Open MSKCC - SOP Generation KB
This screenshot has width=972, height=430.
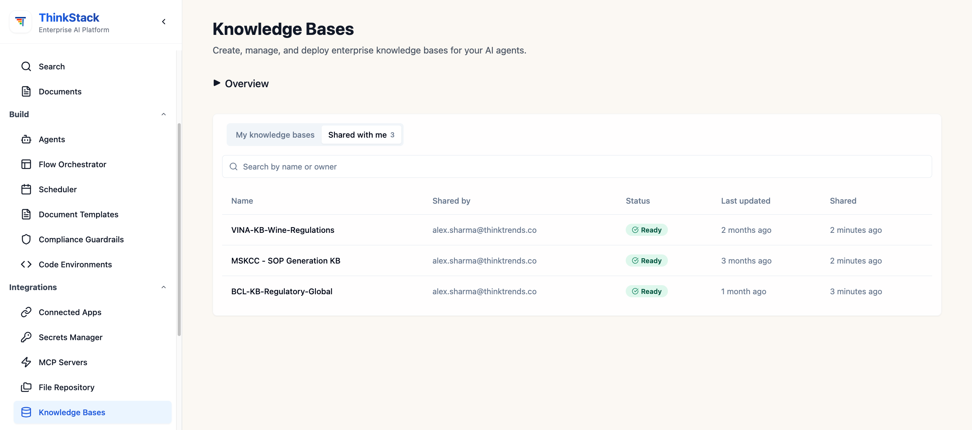pos(286,261)
